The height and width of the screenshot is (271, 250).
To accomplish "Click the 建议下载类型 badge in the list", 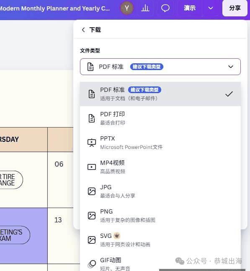I will 144,90.
